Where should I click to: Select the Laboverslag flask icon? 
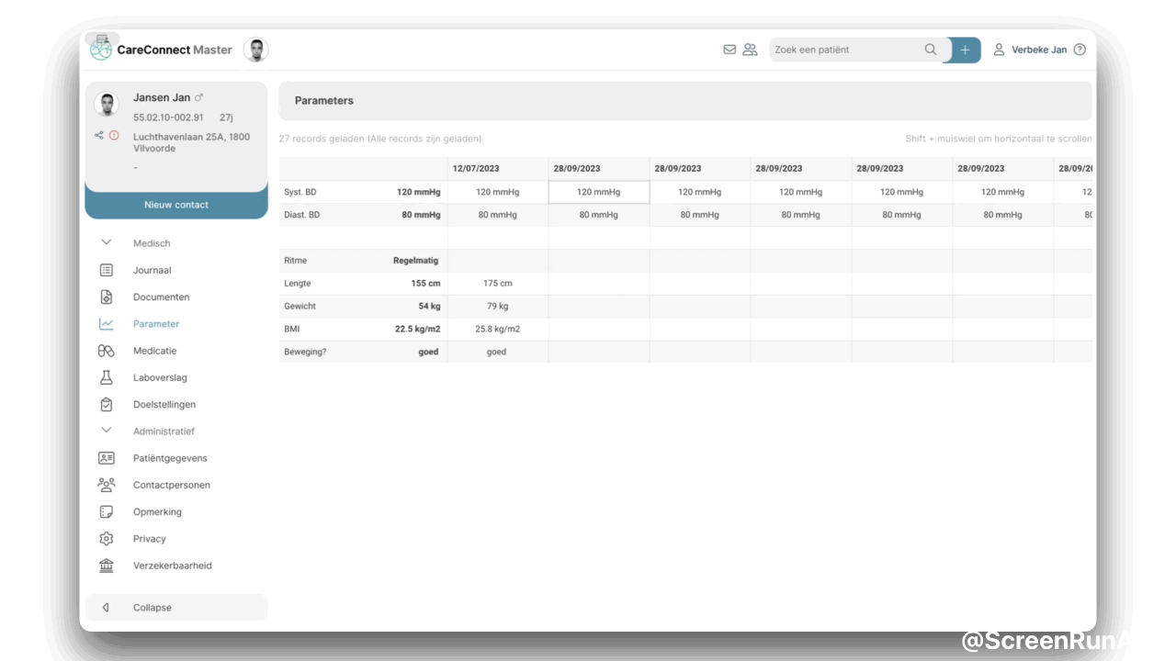click(x=106, y=377)
